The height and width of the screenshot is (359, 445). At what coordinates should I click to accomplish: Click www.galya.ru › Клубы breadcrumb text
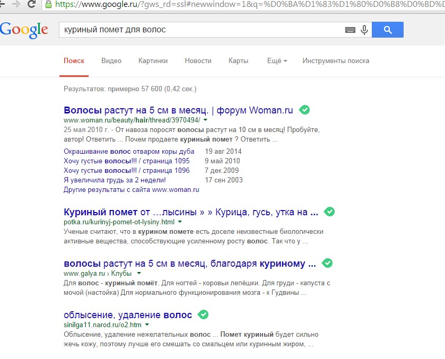click(x=98, y=273)
